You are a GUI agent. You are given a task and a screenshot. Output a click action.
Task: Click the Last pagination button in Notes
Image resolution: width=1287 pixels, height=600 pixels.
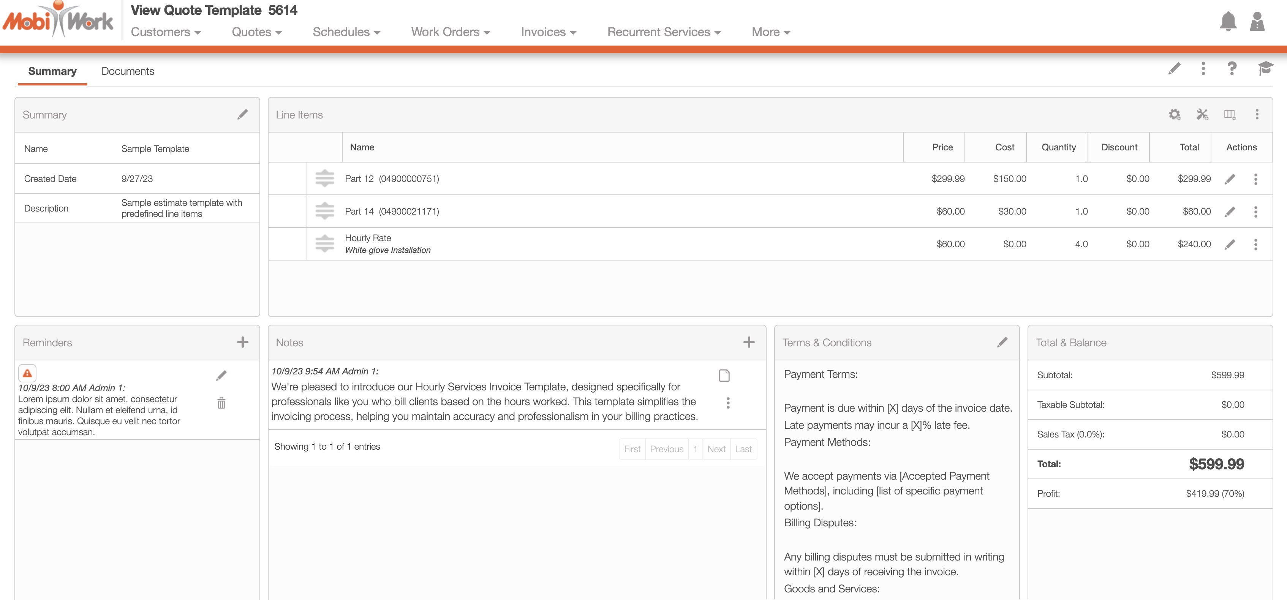[x=743, y=448]
